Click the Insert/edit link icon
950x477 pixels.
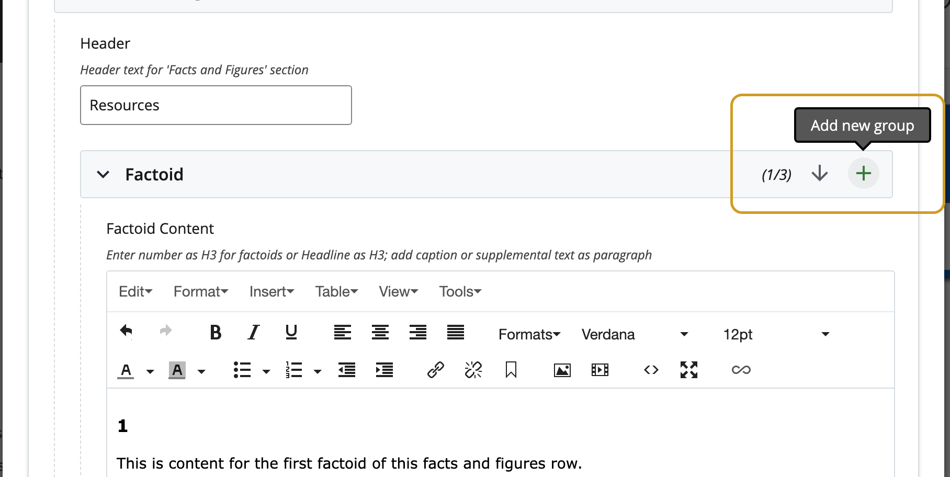point(436,370)
